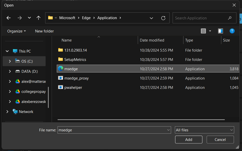
Task: Expand the OS (C:) drive tree
Action: pyautogui.click(x=10, y=61)
